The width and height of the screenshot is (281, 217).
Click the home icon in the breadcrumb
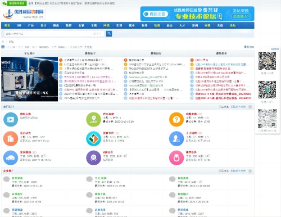pos(3,42)
